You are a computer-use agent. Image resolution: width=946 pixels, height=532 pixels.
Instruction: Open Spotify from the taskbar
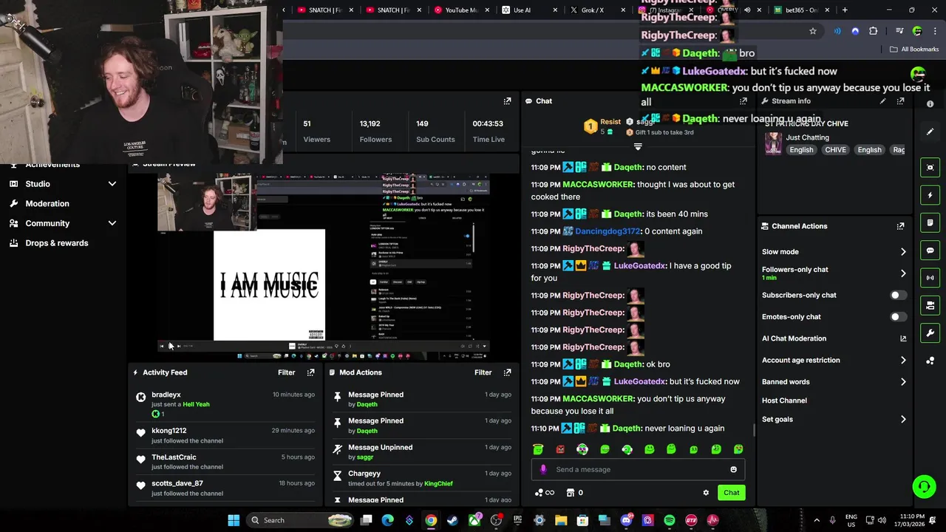(x=670, y=520)
